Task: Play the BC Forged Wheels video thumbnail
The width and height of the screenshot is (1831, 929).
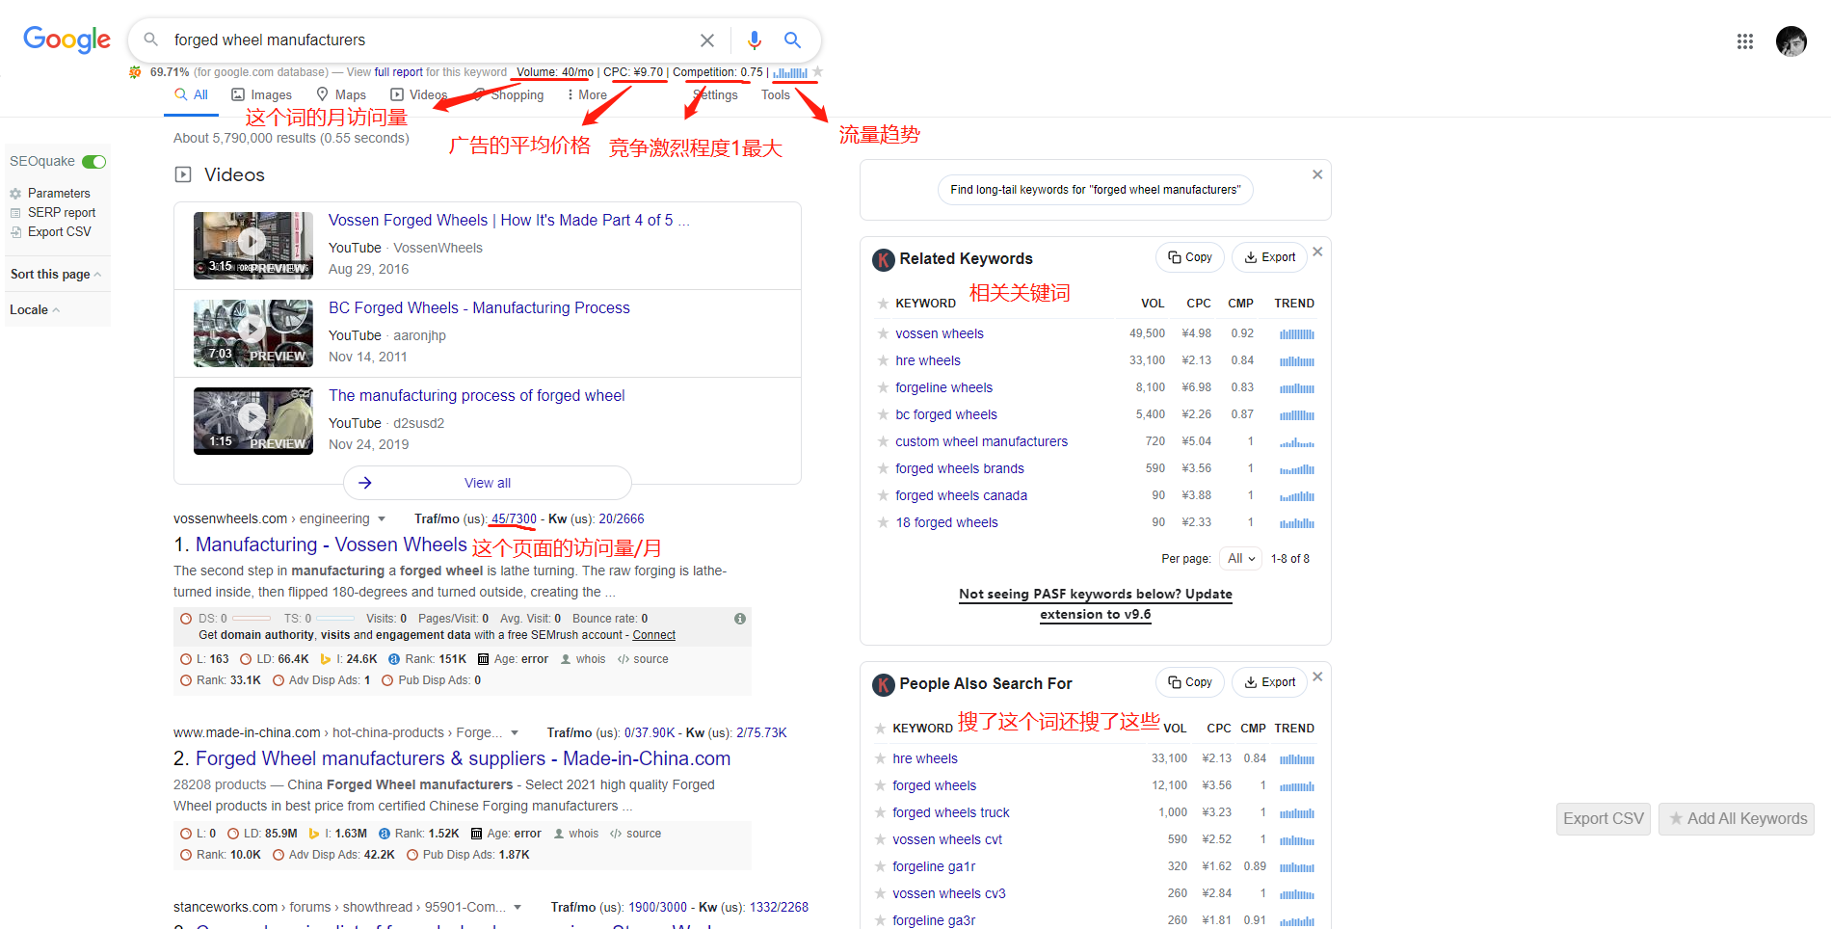Action: pos(253,333)
